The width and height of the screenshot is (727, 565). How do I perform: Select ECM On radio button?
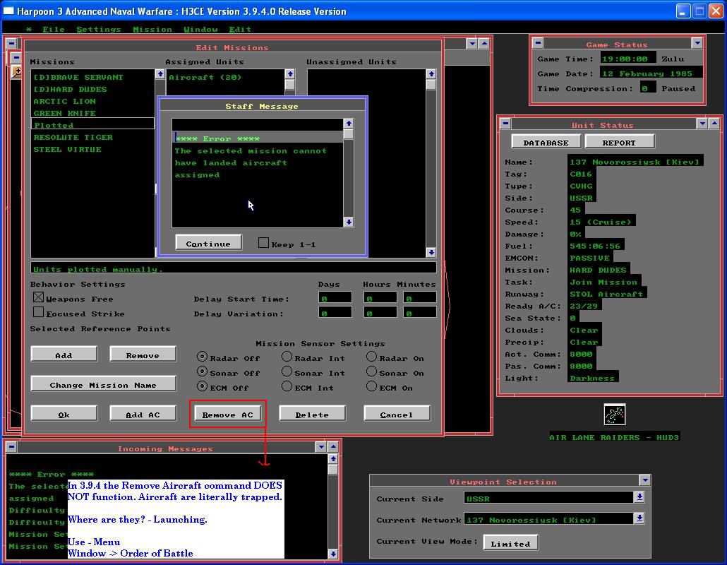(371, 386)
